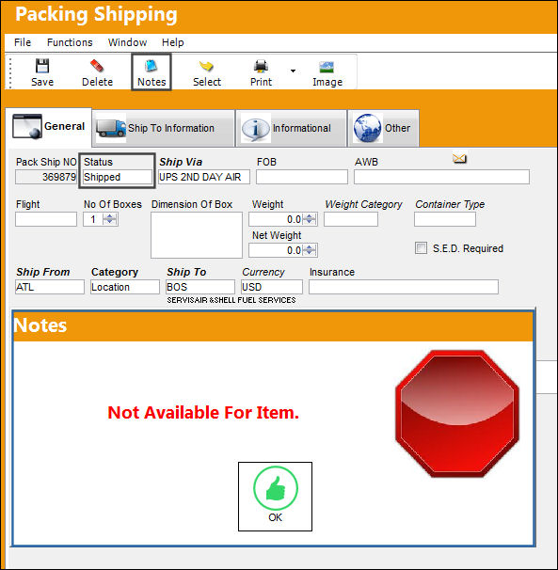Open the Functions menu

pyautogui.click(x=70, y=42)
